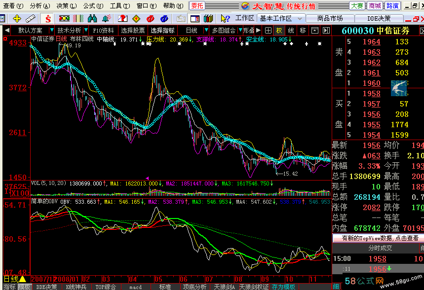Image resolution: width=424 pixels, height=290 pixels.
Task: Toggle the 权 adjustment button
Action: pyautogui.click(x=279, y=31)
